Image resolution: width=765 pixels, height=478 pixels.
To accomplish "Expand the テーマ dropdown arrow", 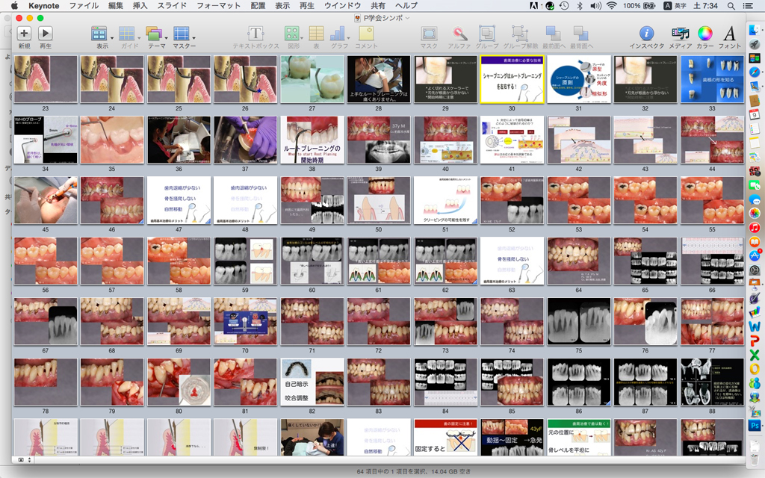I will [x=167, y=37].
